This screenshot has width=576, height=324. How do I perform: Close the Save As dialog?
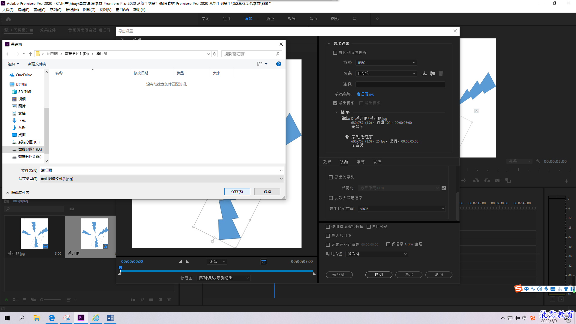point(281,44)
